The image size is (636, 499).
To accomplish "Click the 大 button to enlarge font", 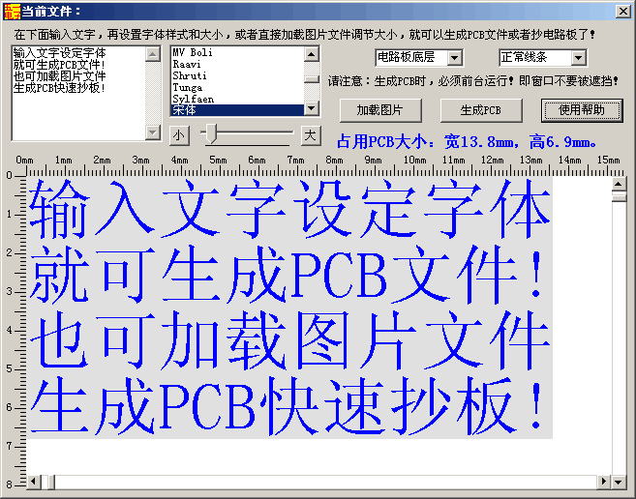I will 310,133.
